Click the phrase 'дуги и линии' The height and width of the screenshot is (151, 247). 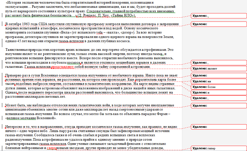[x=16, y=88]
